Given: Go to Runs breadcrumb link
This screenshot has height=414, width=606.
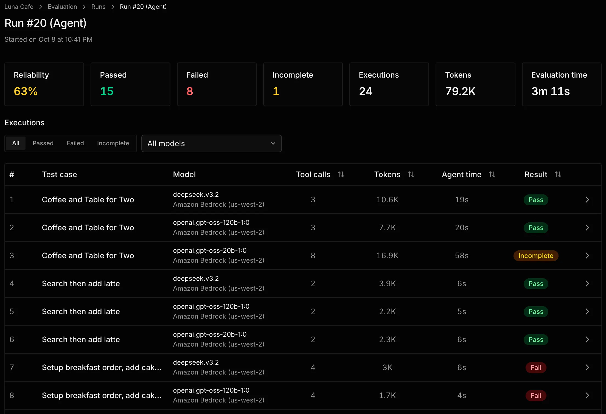Looking at the screenshot, I should click(x=98, y=7).
